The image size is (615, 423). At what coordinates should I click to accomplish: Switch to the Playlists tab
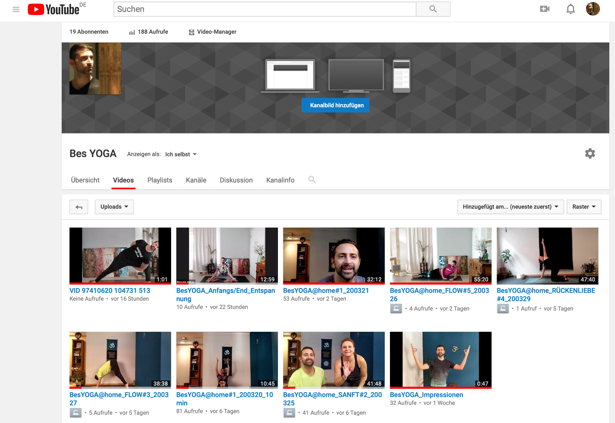click(x=159, y=180)
